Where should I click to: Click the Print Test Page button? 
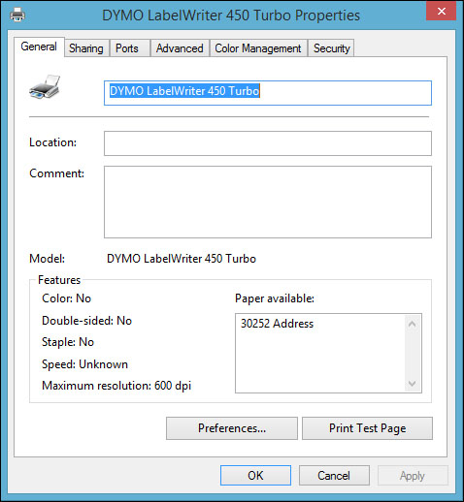tap(367, 428)
